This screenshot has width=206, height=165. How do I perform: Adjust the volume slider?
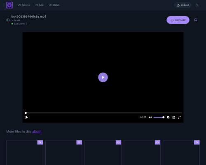(x=159, y=117)
